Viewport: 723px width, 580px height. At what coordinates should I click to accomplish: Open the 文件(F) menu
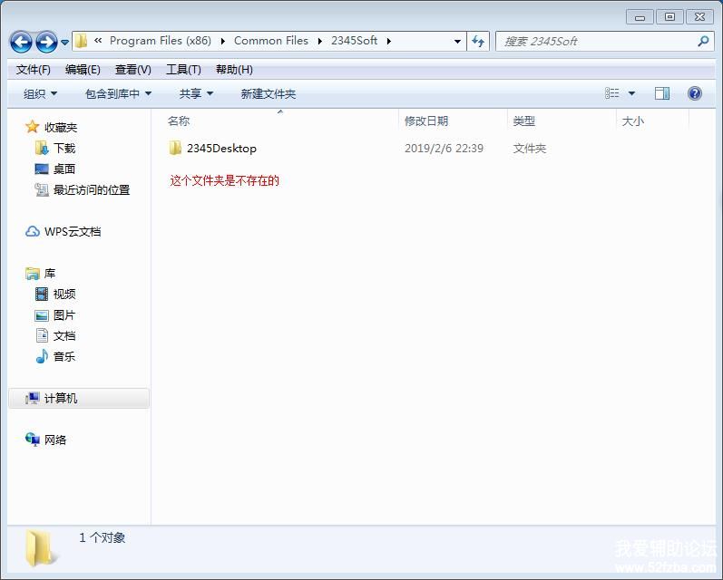34,70
